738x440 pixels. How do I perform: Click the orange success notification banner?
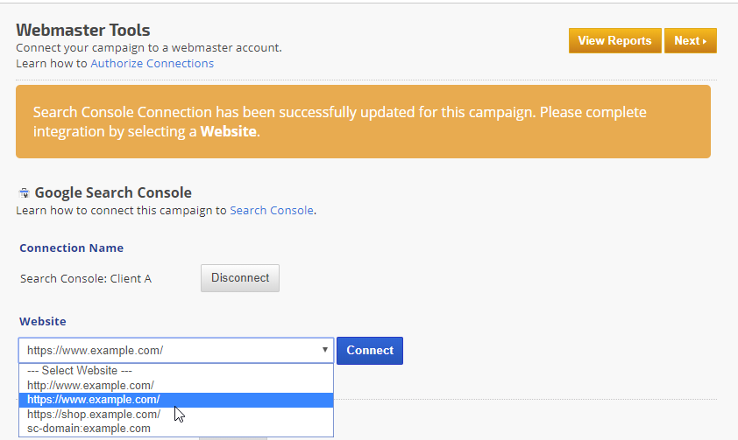[x=363, y=122]
